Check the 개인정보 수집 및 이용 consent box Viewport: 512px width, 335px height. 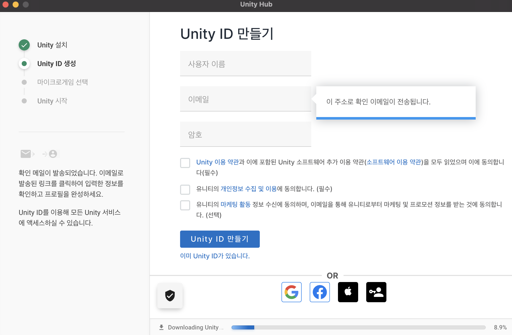[185, 189]
